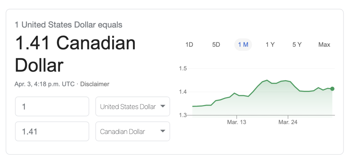The height and width of the screenshot is (163, 351).
Task: Click the Canadian Dollar amount field
Action: pos(52,132)
